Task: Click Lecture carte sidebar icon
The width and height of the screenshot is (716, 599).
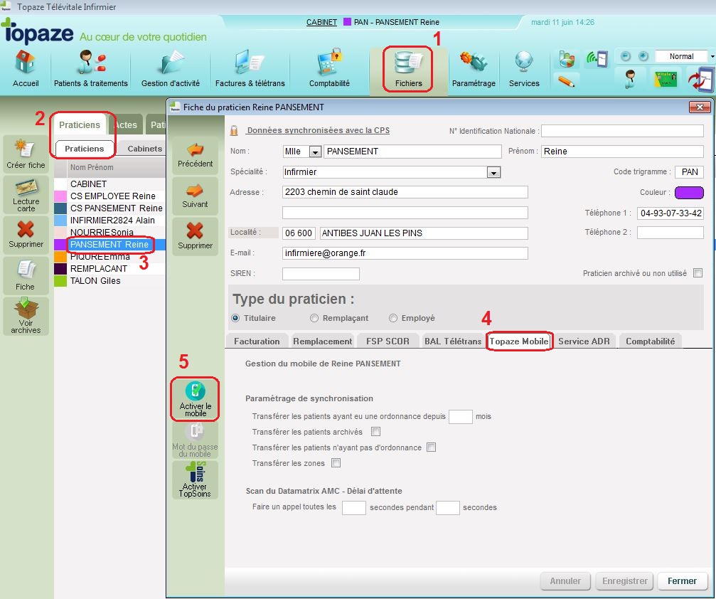Action: pos(26,195)
